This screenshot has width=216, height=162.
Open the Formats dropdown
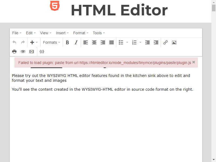(52, 42)
